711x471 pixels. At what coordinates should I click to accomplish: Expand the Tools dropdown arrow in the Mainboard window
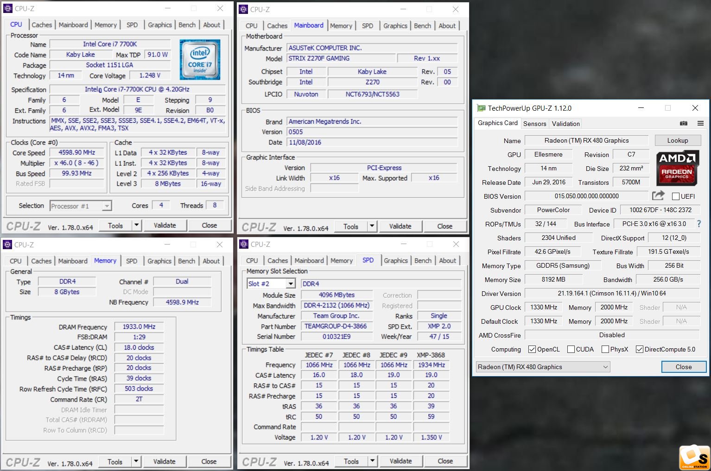click(372, 226)
